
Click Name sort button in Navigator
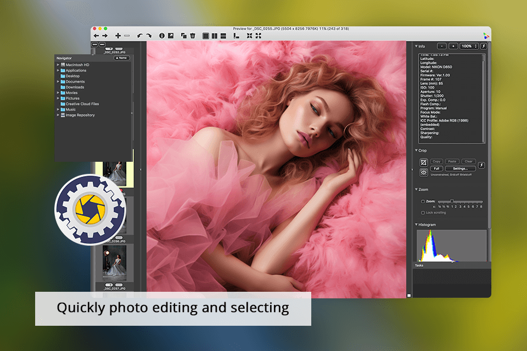point(121,58)
